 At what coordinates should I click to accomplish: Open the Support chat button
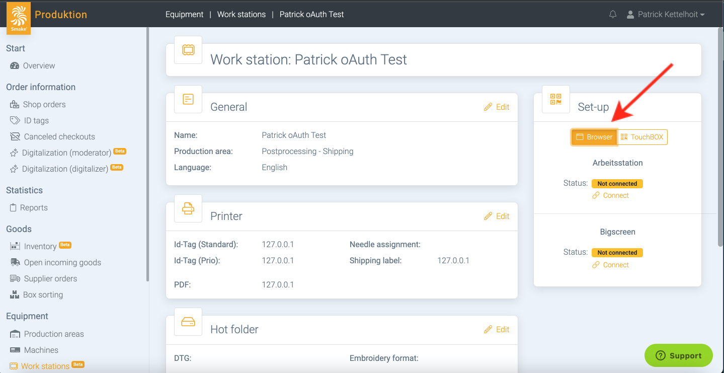679,356
